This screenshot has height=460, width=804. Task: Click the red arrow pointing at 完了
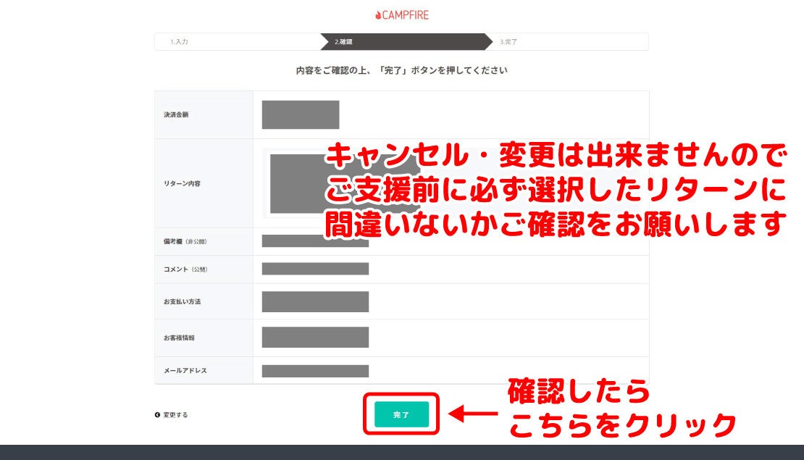click(x=474, y=414)
